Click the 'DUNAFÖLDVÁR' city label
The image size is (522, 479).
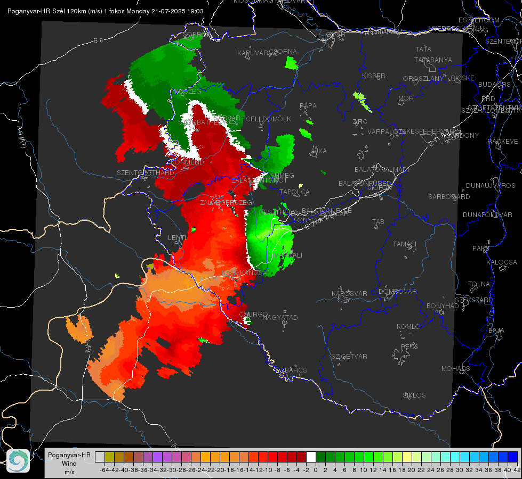pyautogui.click(x=487, y=214)
